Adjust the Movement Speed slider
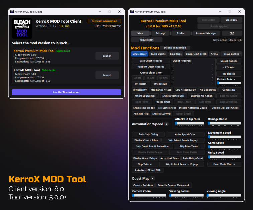This screenshot has height=210, width=253. [224, 137]
